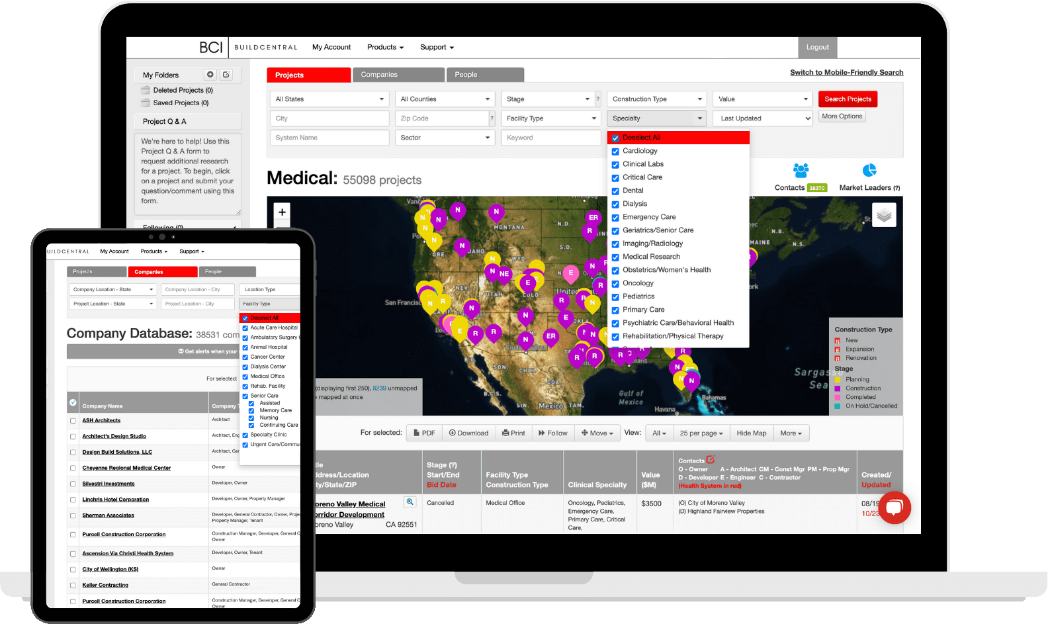
Task: Print the selected projects
Action: (513, 433)
